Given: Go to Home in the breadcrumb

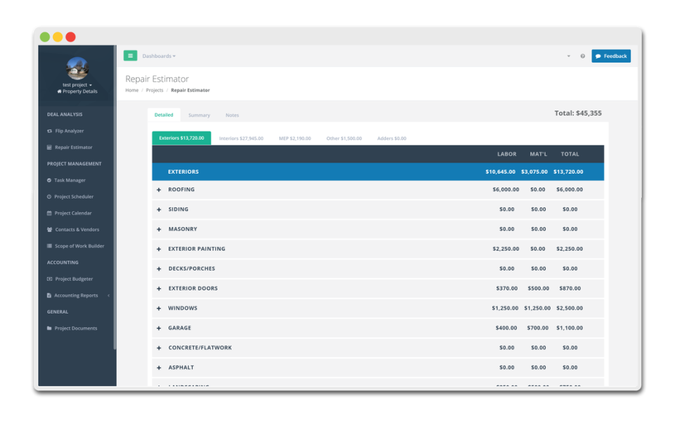Looking at the screenshot, I should pos(131,91).
